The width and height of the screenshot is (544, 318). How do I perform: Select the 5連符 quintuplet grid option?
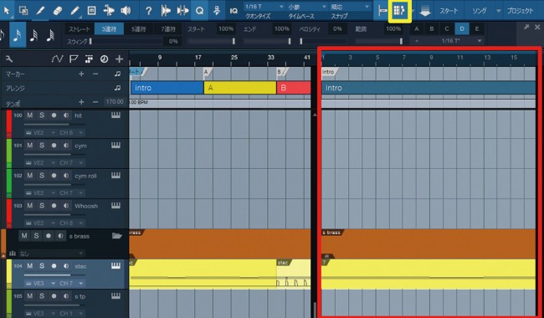(138, 29)
